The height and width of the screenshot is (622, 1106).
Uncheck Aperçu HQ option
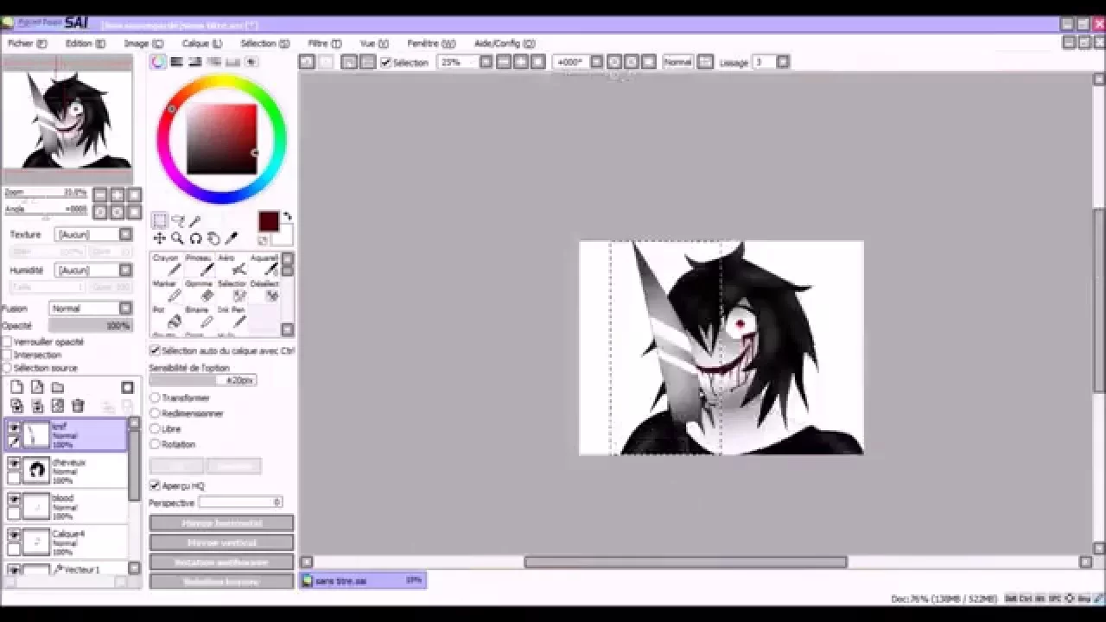point(155,486)
